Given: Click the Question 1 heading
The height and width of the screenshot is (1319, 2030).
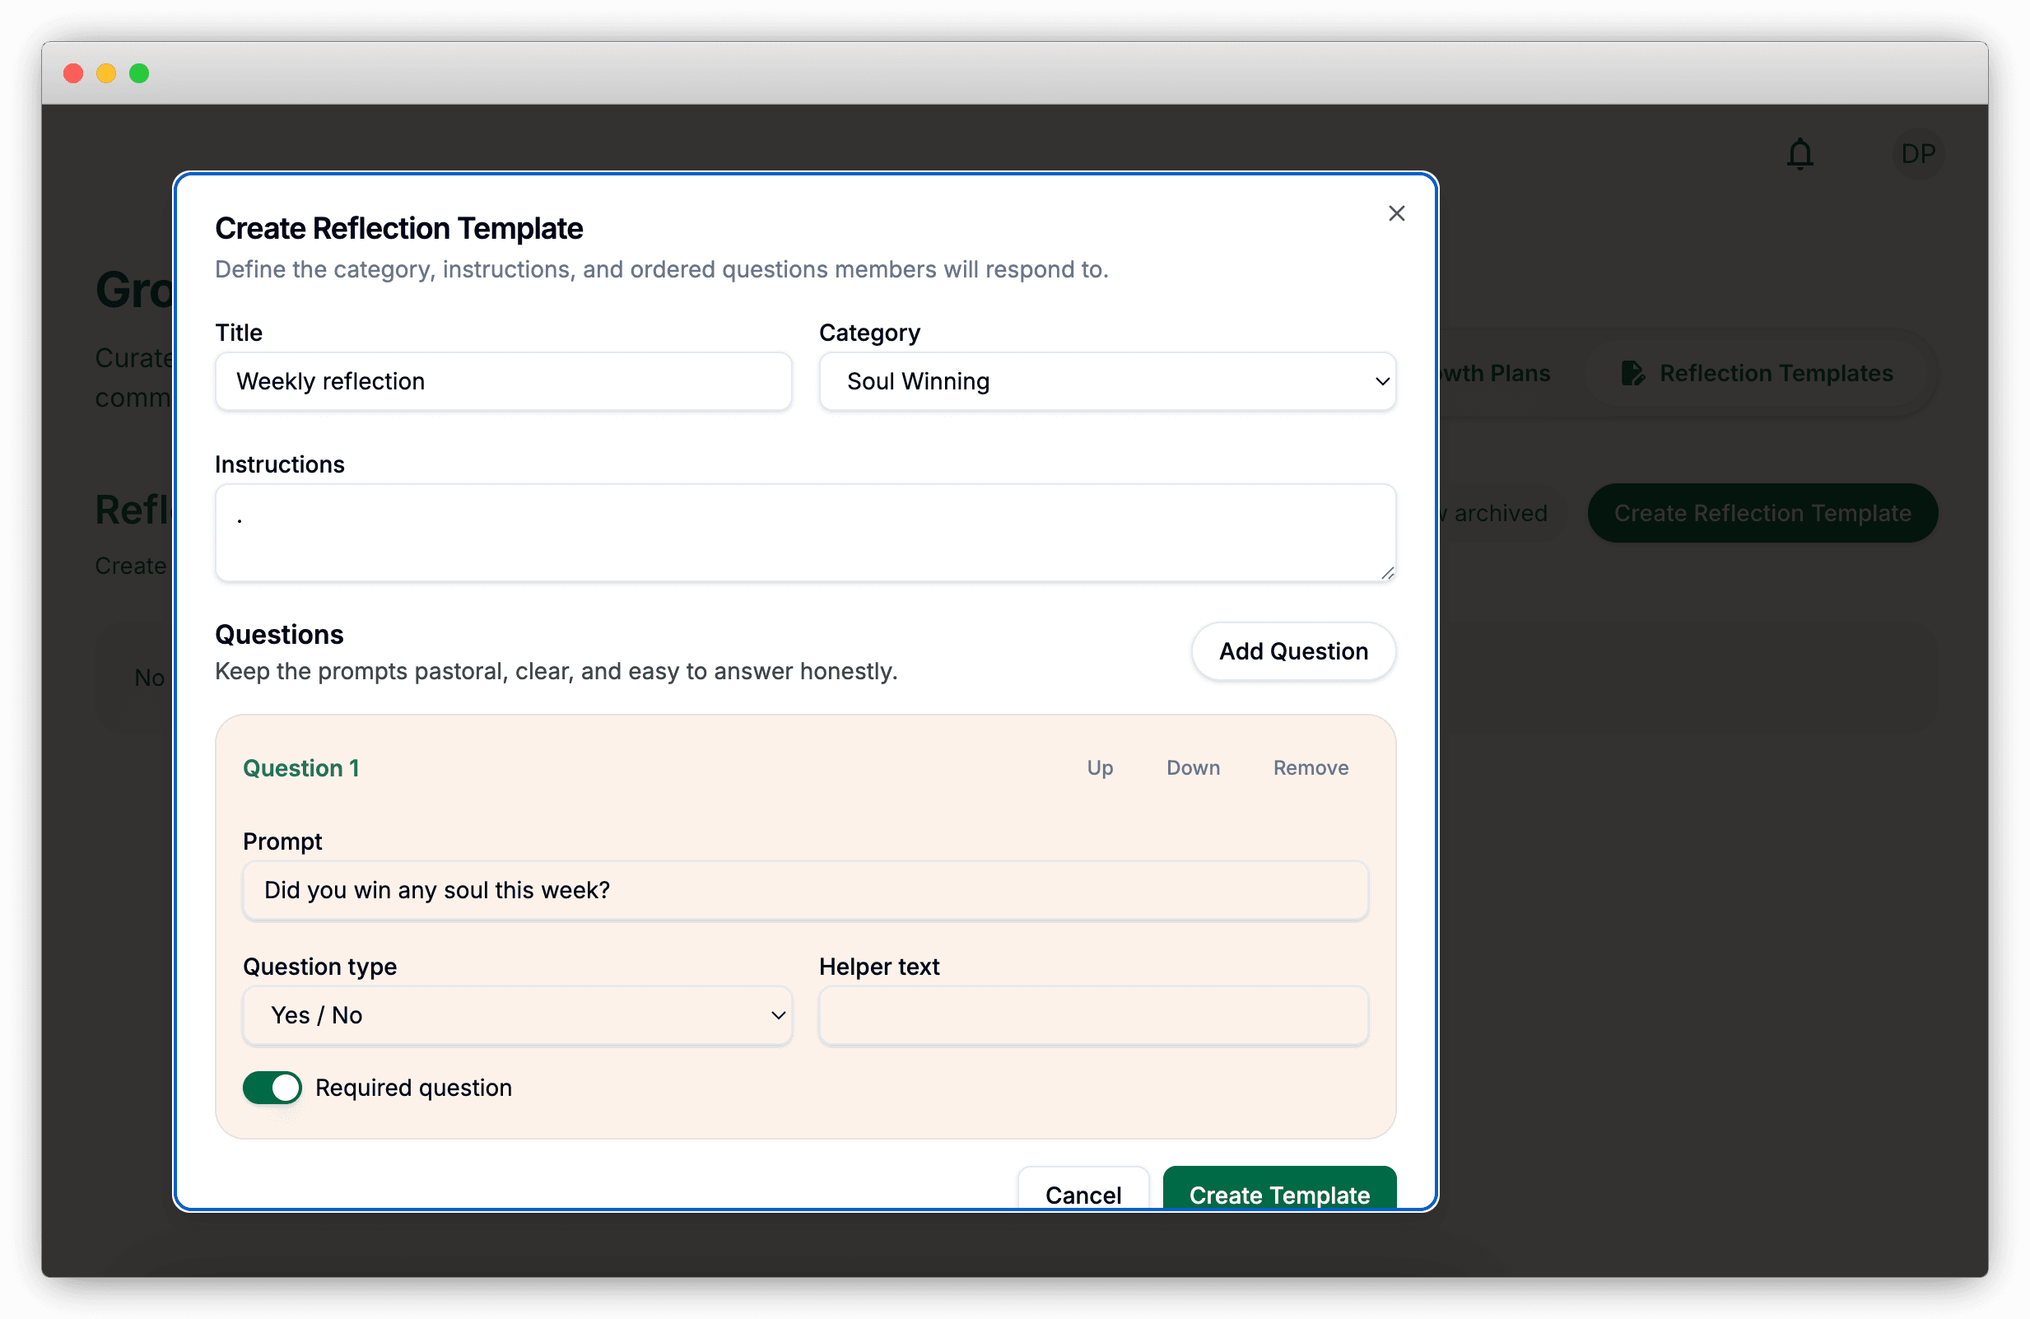Looking at the screenshot, I should coord(301,768).
